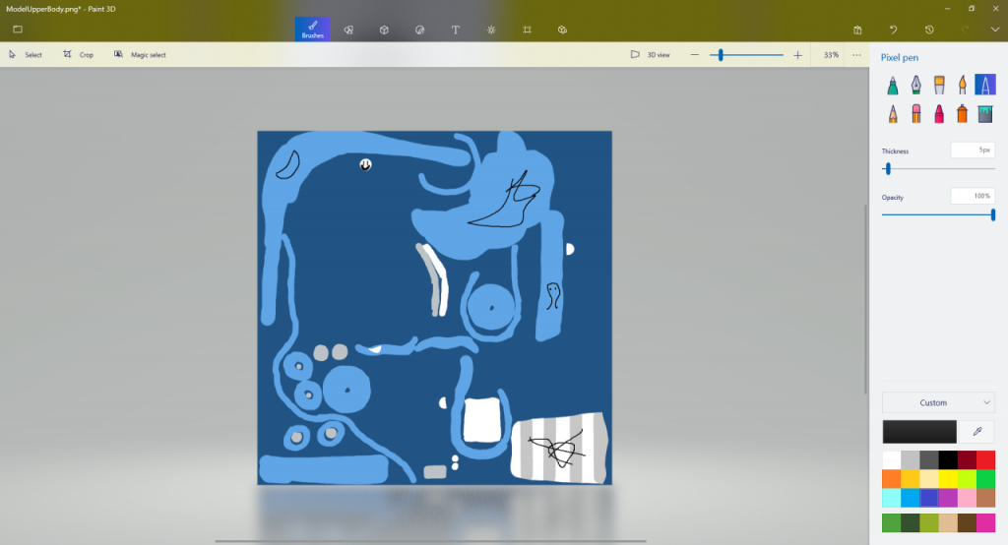Select the Calligraphy pen tool
Screen dimensions: 1008x545
point(915,86)
